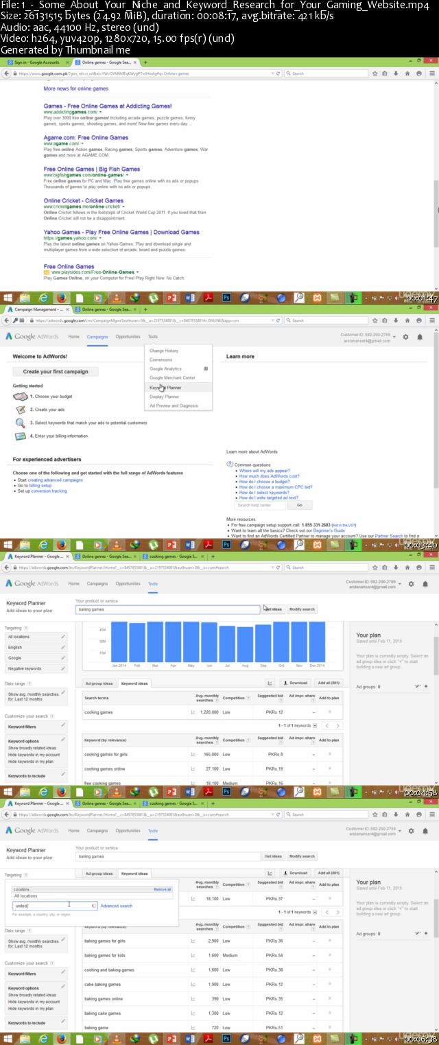Open How much does AdWords cost? link

coord(269,476)
